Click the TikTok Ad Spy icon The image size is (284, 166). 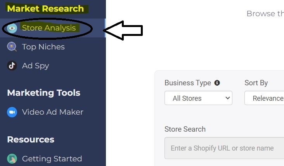point(12,66)
